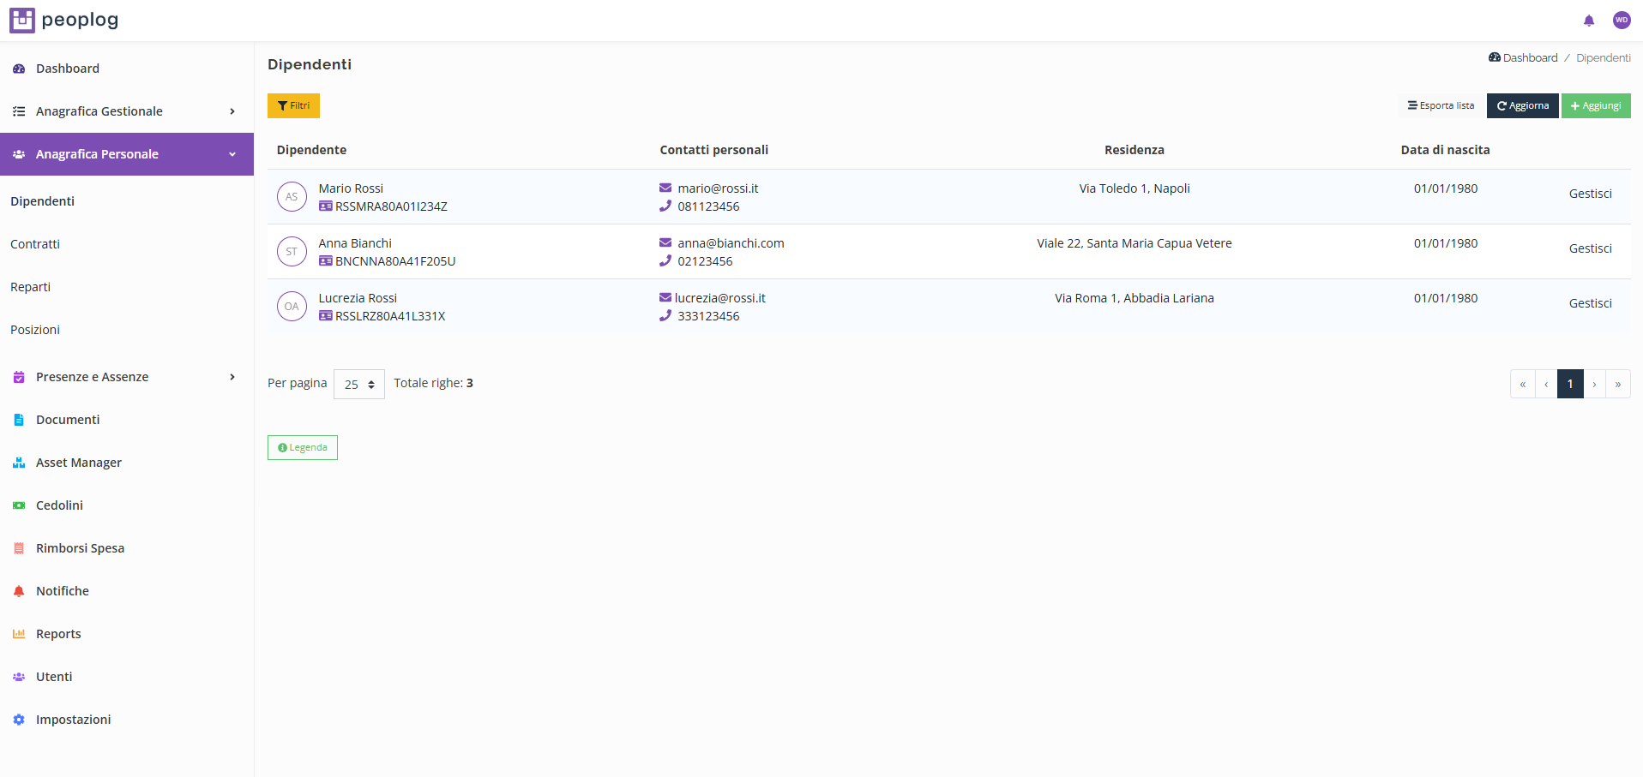The width and height of the screenshot is (1643, 777).
Task: Click the Aggiorna refresh button
Action: point(1522,106)
